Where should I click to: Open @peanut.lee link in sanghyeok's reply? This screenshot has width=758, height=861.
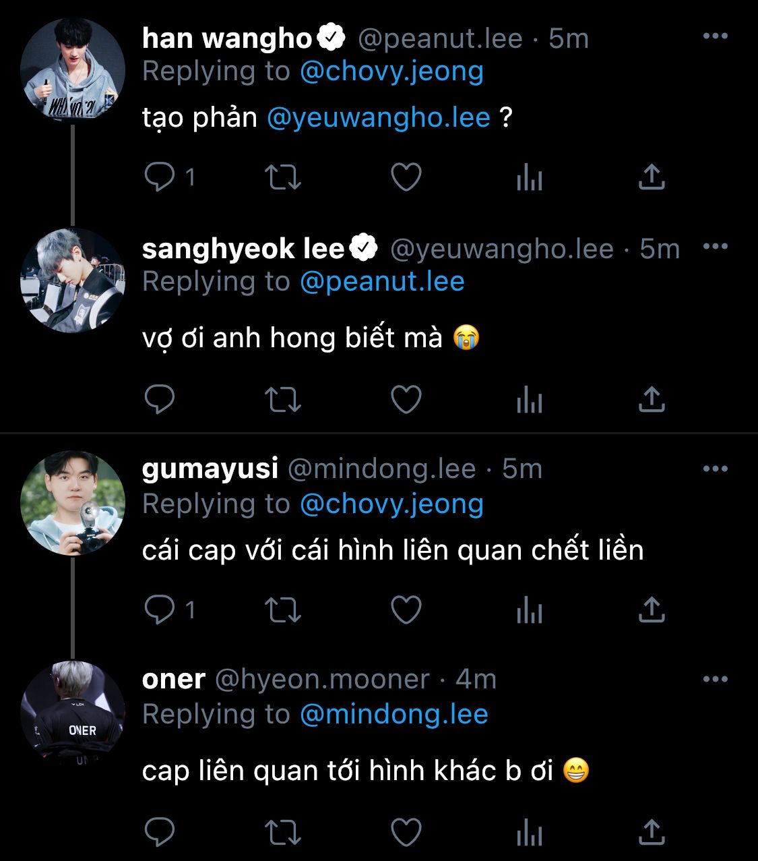[382, 282]
